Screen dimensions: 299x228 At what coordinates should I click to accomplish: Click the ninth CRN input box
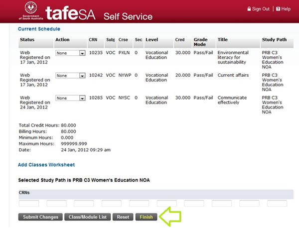(x=250, y=204)
